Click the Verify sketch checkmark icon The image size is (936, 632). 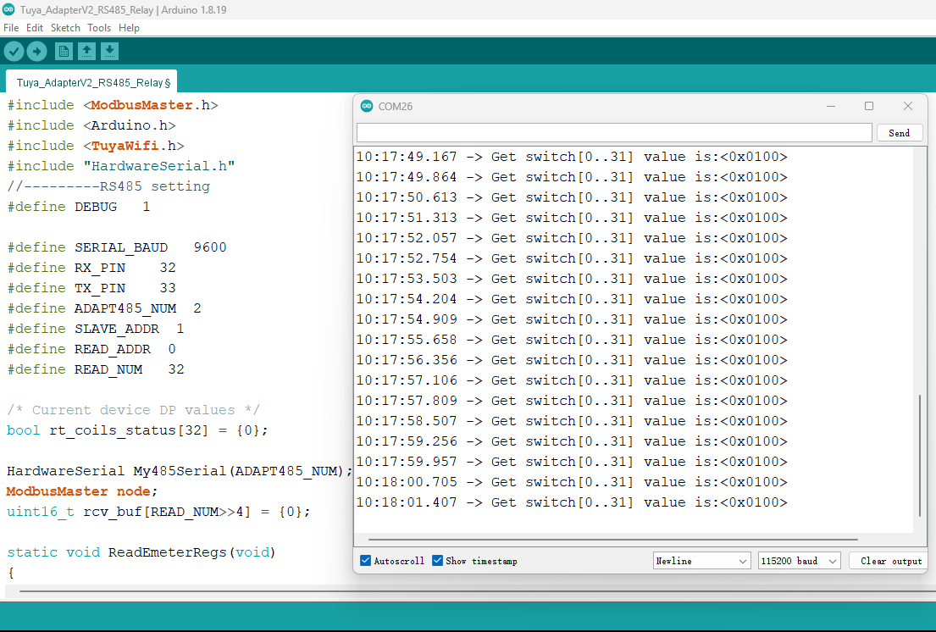(14, 52)
